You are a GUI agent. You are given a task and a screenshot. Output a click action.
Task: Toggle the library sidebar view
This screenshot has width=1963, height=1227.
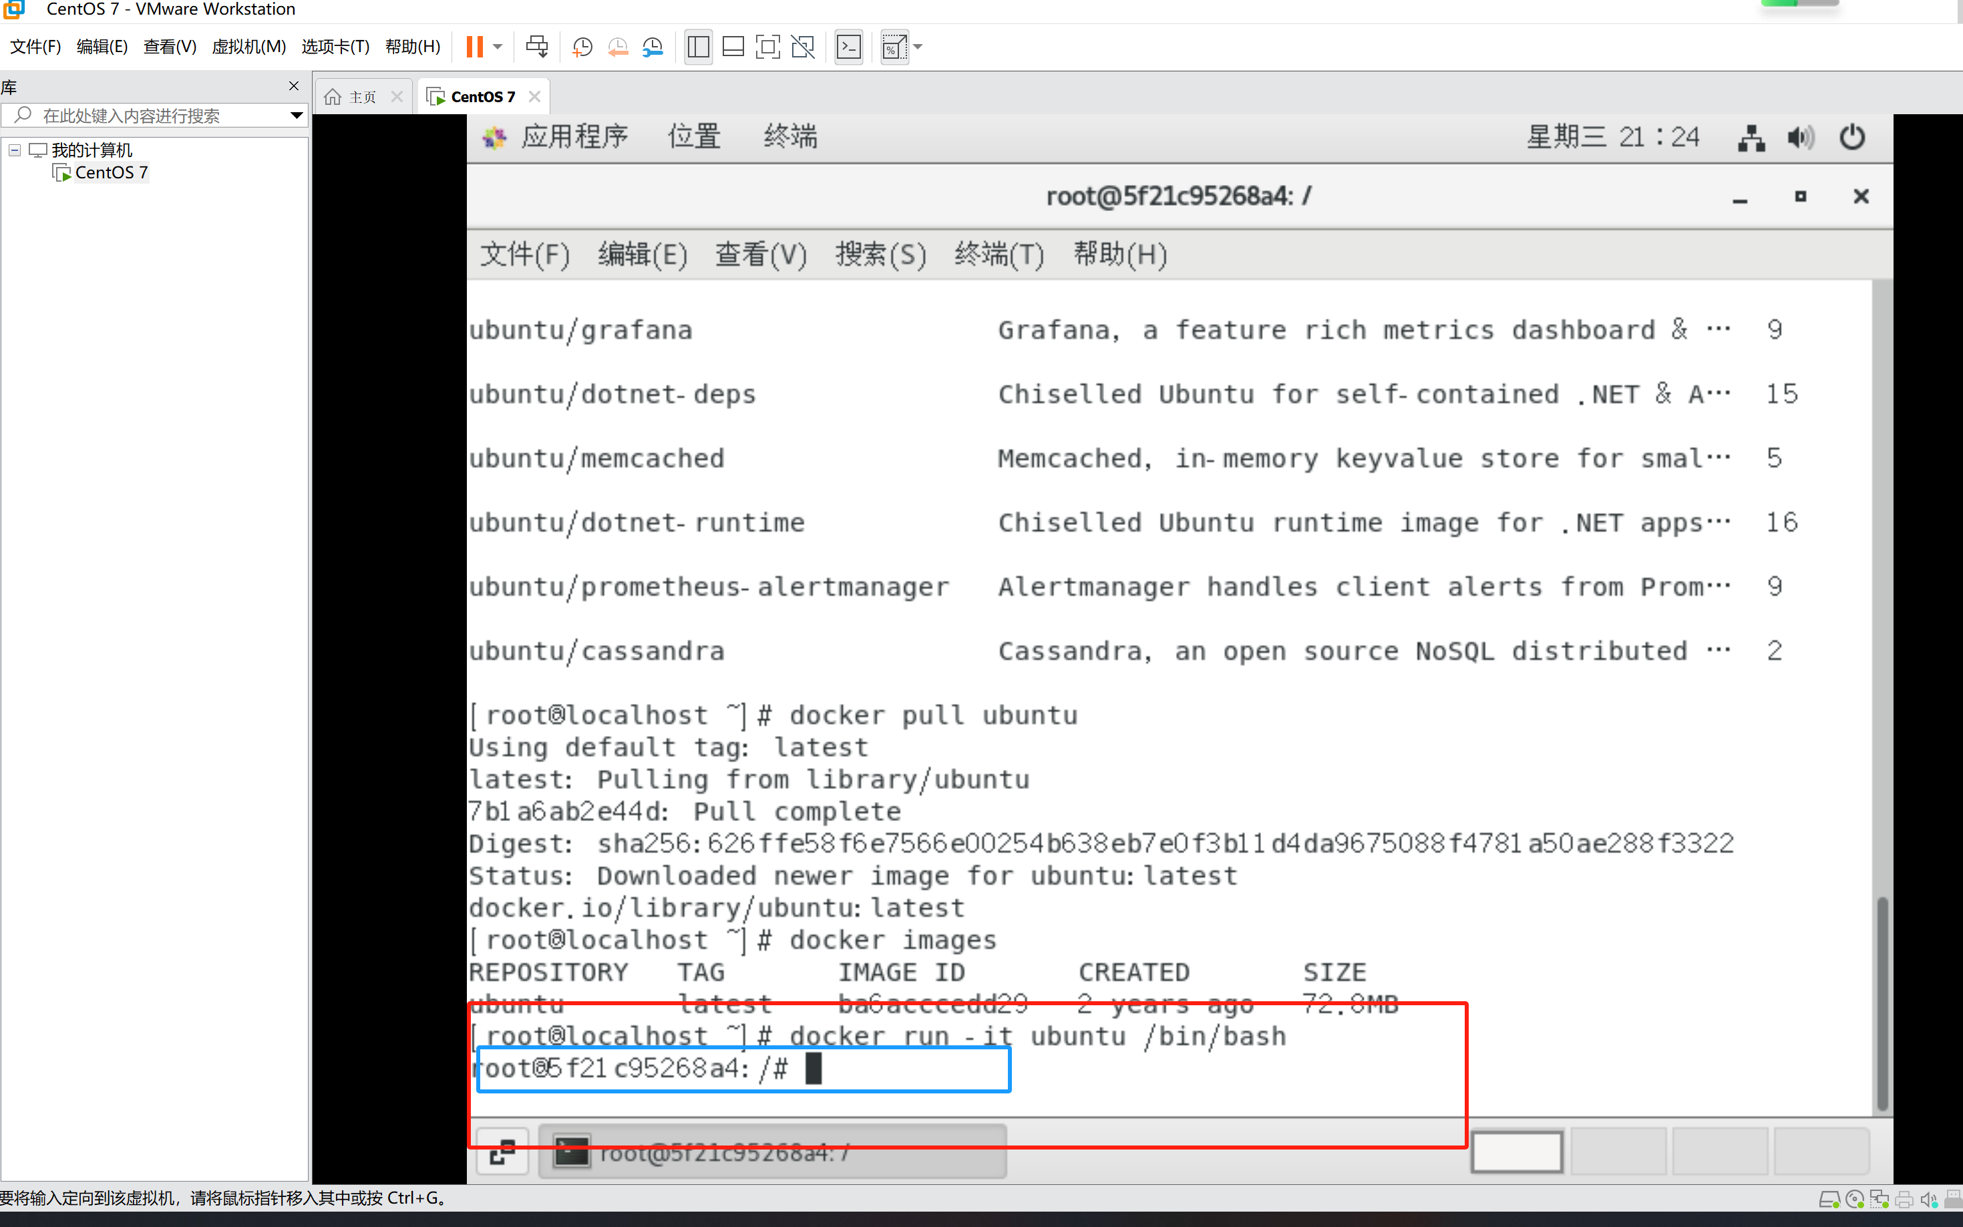point(698,47)
